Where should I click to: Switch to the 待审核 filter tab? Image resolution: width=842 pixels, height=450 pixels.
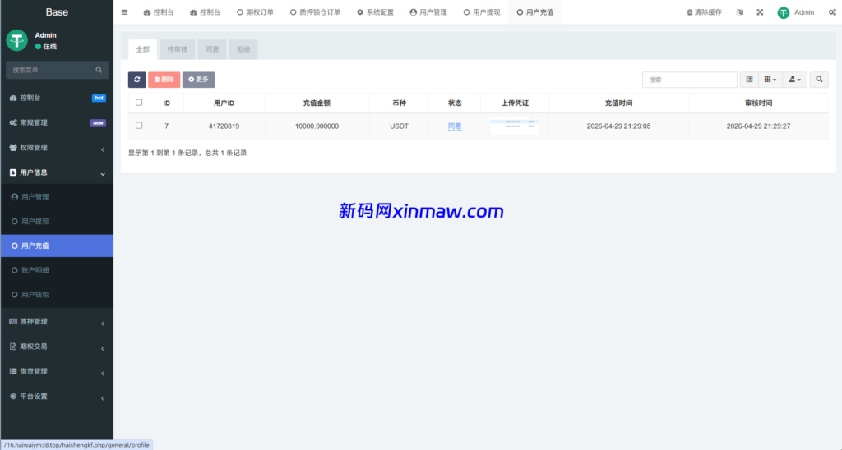click(x=178, y=49)
